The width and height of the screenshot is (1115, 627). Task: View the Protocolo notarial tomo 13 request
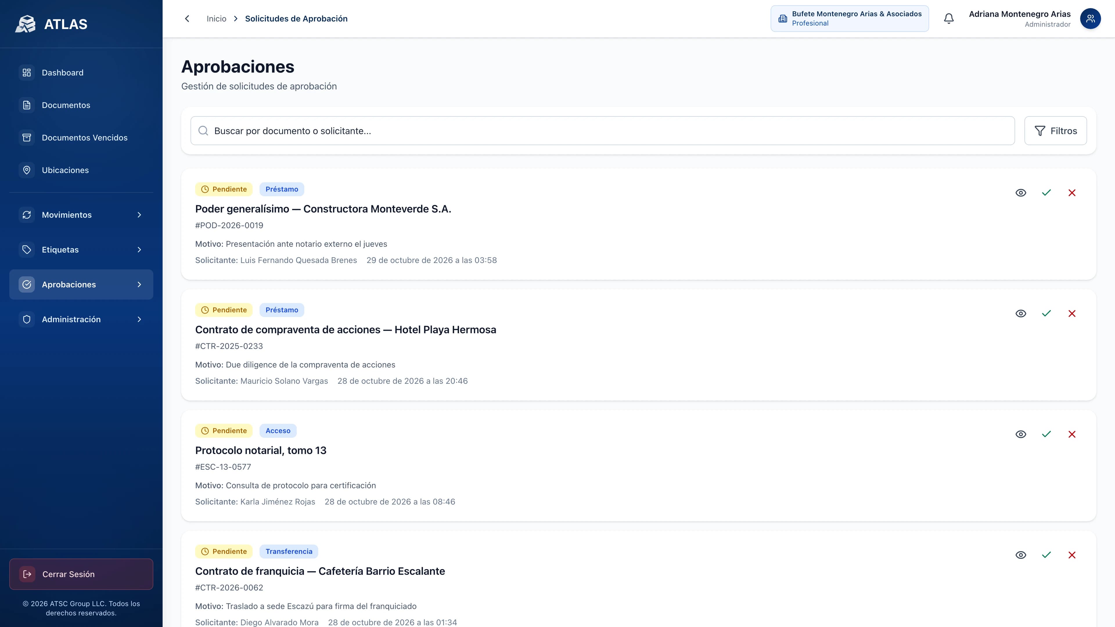pos(1021,435)
